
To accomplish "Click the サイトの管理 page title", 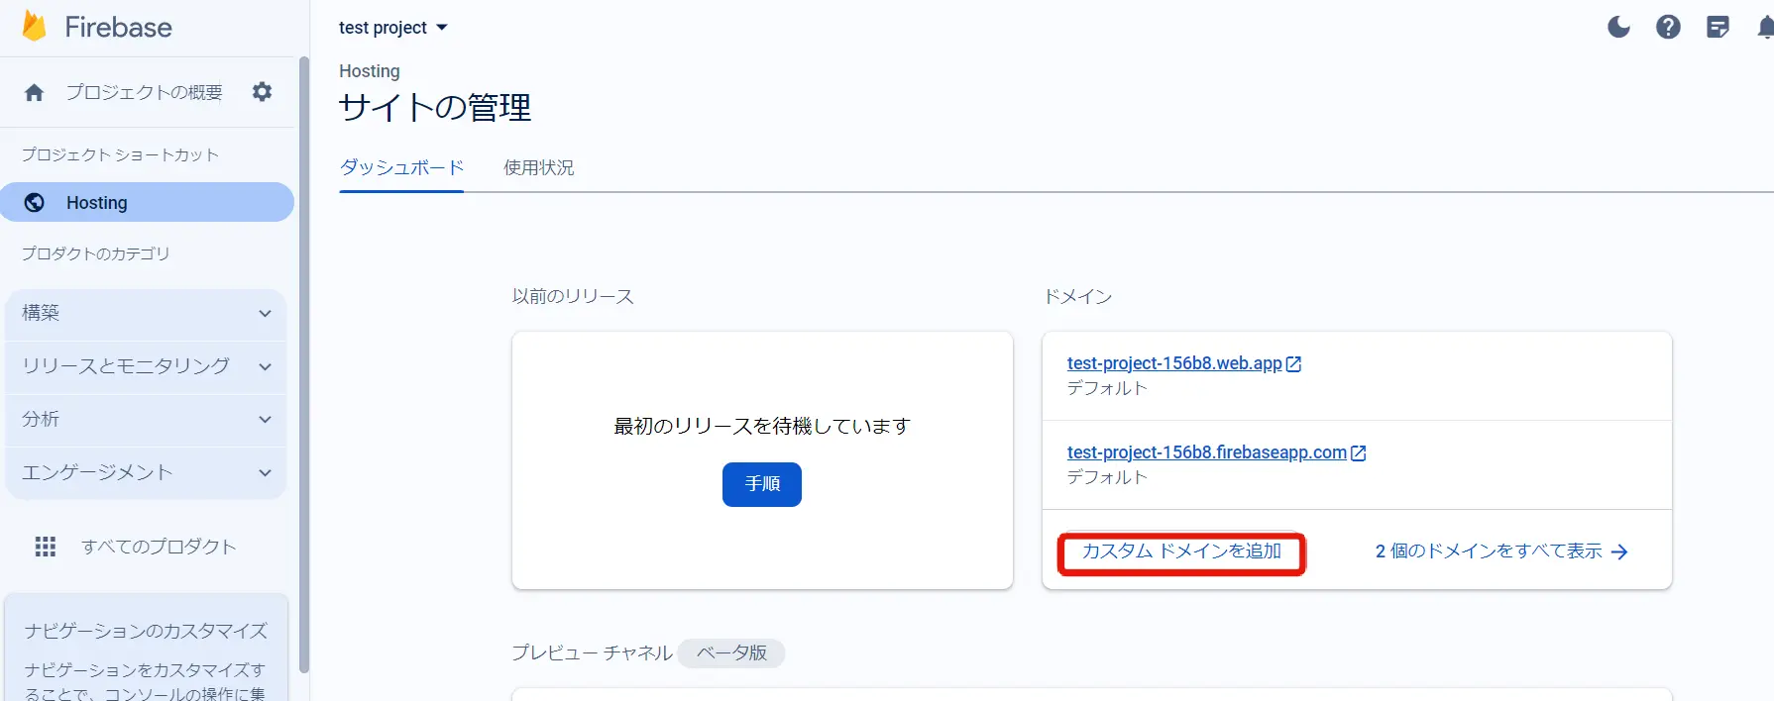I will [435, 107].
